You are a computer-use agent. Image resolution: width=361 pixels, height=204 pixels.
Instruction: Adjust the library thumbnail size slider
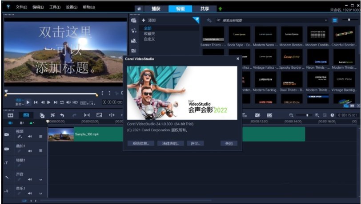pyautogui.click(x=349, y=20)
